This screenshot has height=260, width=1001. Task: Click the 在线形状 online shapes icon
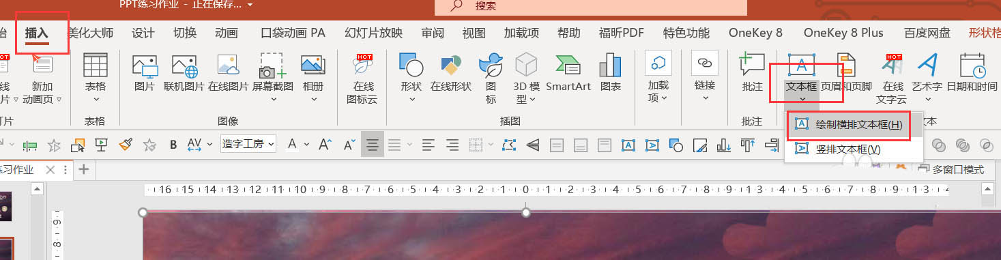tap(451, 73)
